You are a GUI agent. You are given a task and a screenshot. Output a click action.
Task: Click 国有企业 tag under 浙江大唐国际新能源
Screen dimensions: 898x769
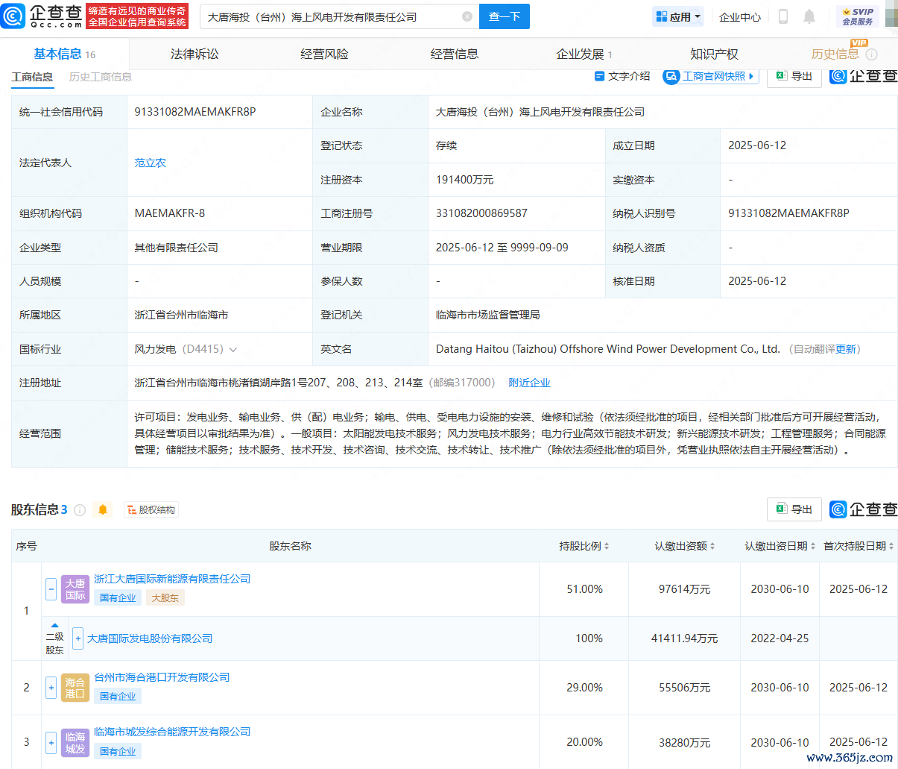[x=118, y=598]
